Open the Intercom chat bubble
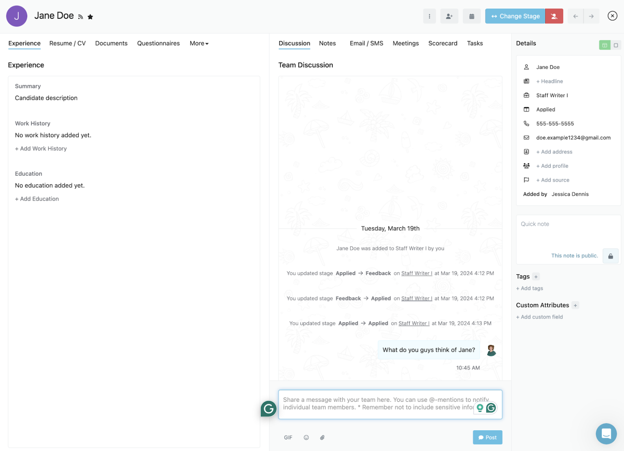 pos(606,434)
